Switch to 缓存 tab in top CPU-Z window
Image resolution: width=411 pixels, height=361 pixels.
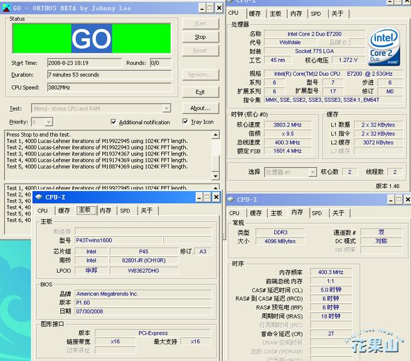tap(255, 13)
